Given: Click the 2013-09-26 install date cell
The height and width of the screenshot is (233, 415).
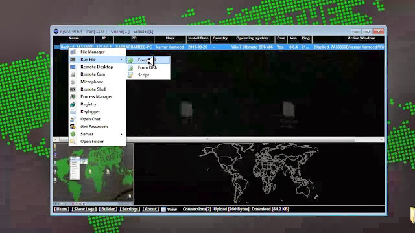Looking at the screenshot, I should point(197,47).
